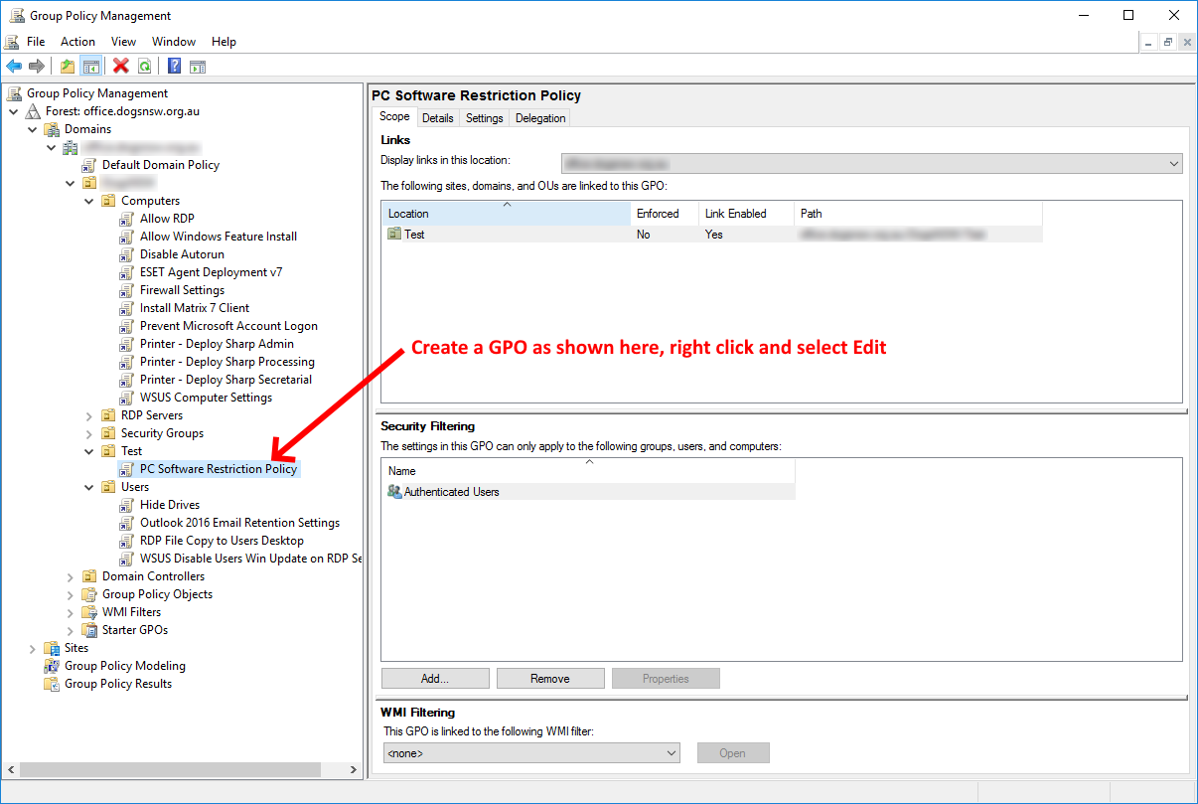
Task: Expand the Sites node
Action: (x=33, y=648)
